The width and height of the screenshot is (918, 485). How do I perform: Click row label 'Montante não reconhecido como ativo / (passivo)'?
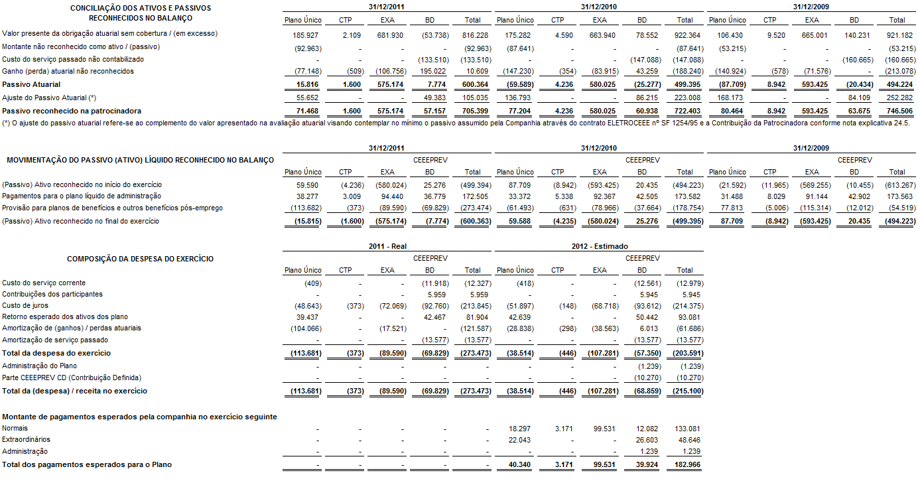[81, 46]
